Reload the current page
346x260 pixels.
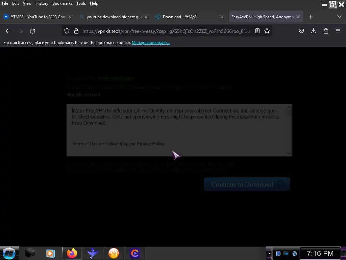coord(32,31)
